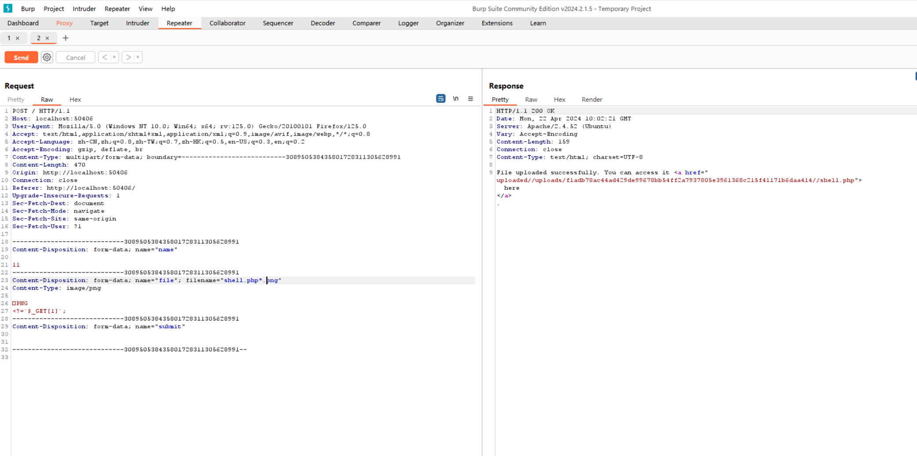The height and width of the screenshot is (456, 917).
Task: Switch to the Collaborator tab
Action: (227, 23)
